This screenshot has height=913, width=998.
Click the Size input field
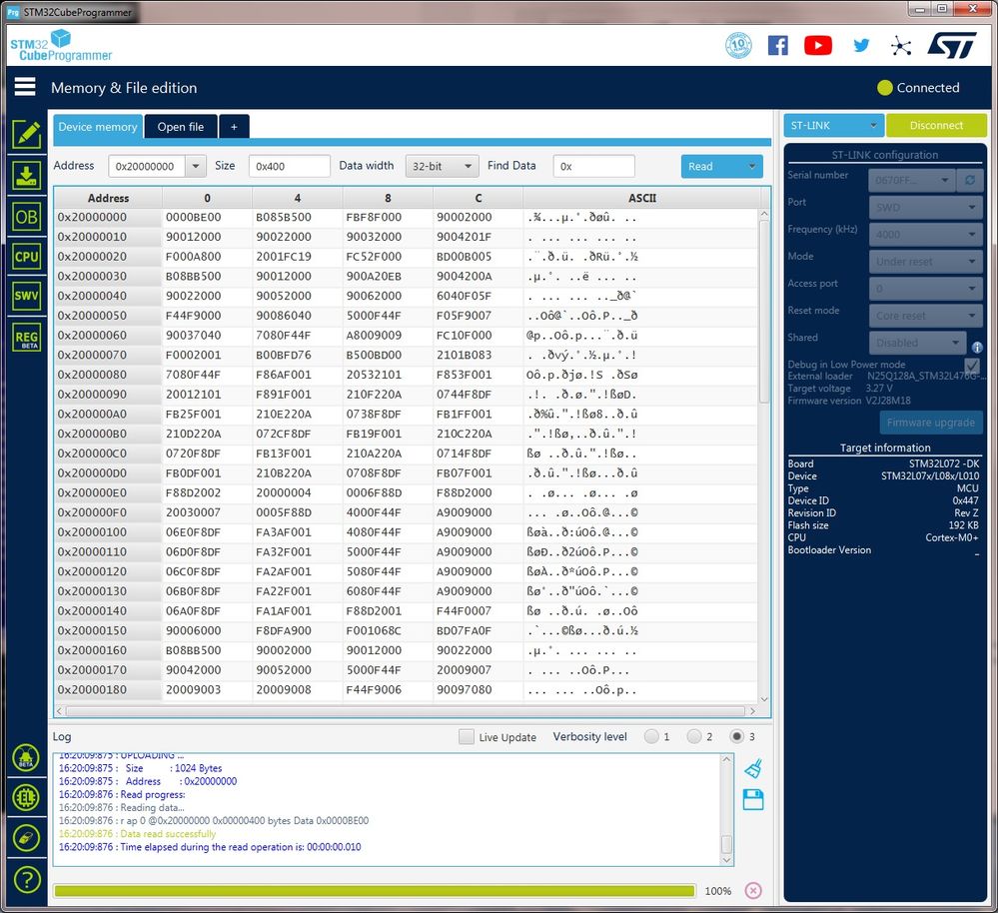(x=289, y=166)
